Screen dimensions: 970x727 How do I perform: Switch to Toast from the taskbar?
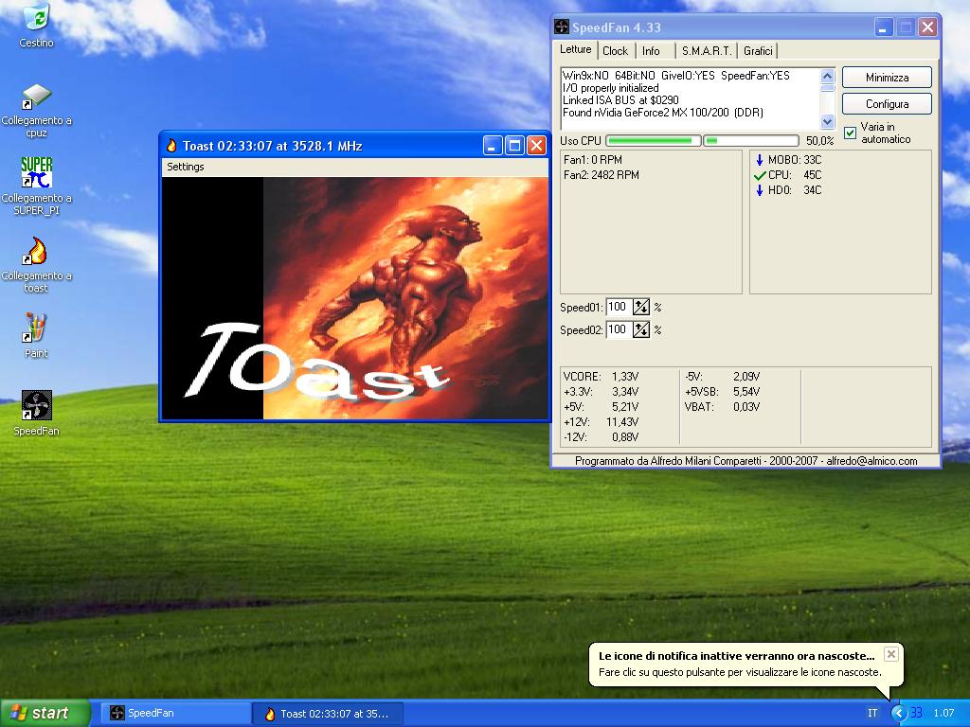pyautogui.click(x=328, y=714)
